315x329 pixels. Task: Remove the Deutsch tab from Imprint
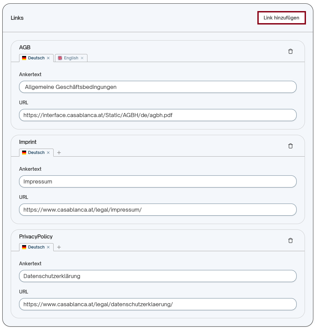tap(48, 153)
